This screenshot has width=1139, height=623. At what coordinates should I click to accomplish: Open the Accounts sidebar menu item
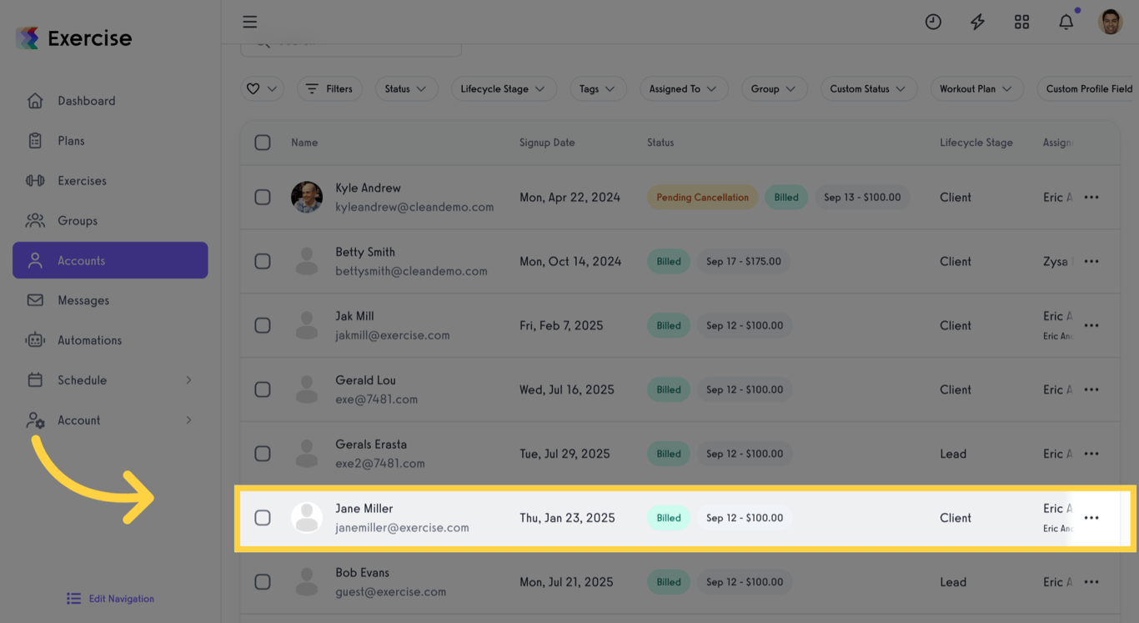point(81,260)
